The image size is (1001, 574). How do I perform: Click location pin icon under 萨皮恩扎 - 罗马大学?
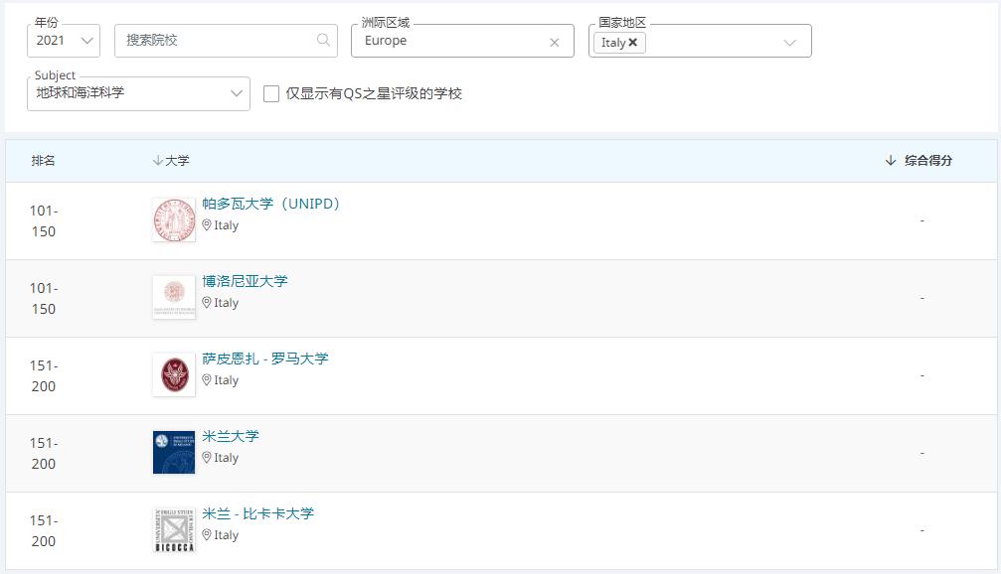pos(207,380)
